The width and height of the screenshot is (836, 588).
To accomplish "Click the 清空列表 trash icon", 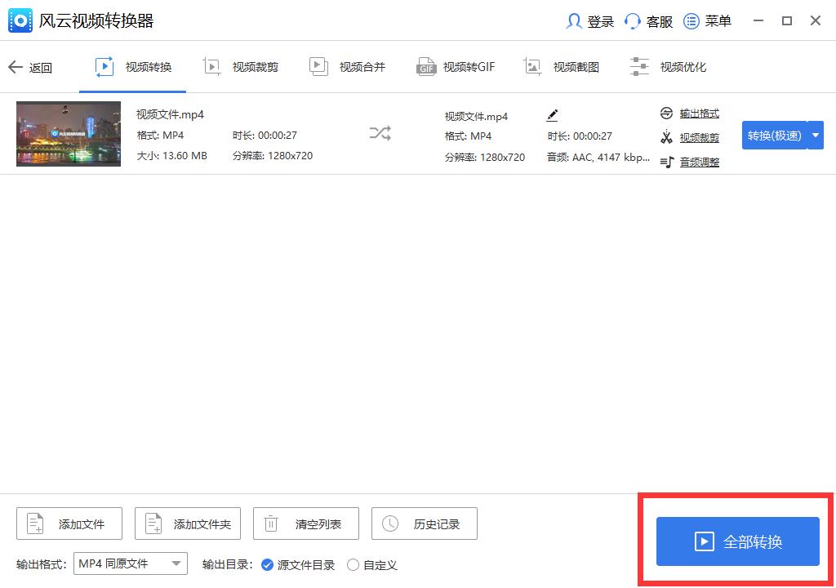I will (270, 523).
